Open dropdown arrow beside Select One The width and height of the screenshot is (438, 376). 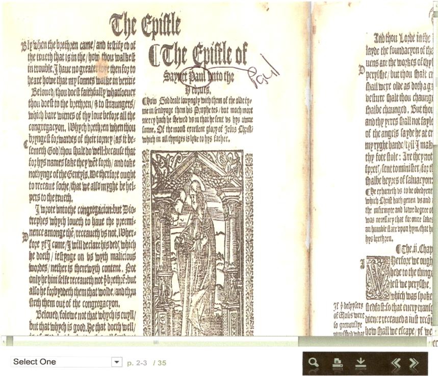pos(117,362)
